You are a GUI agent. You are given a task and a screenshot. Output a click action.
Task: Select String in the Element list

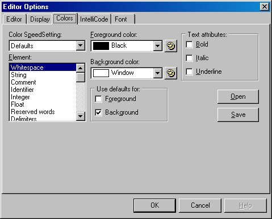[43, 75]
